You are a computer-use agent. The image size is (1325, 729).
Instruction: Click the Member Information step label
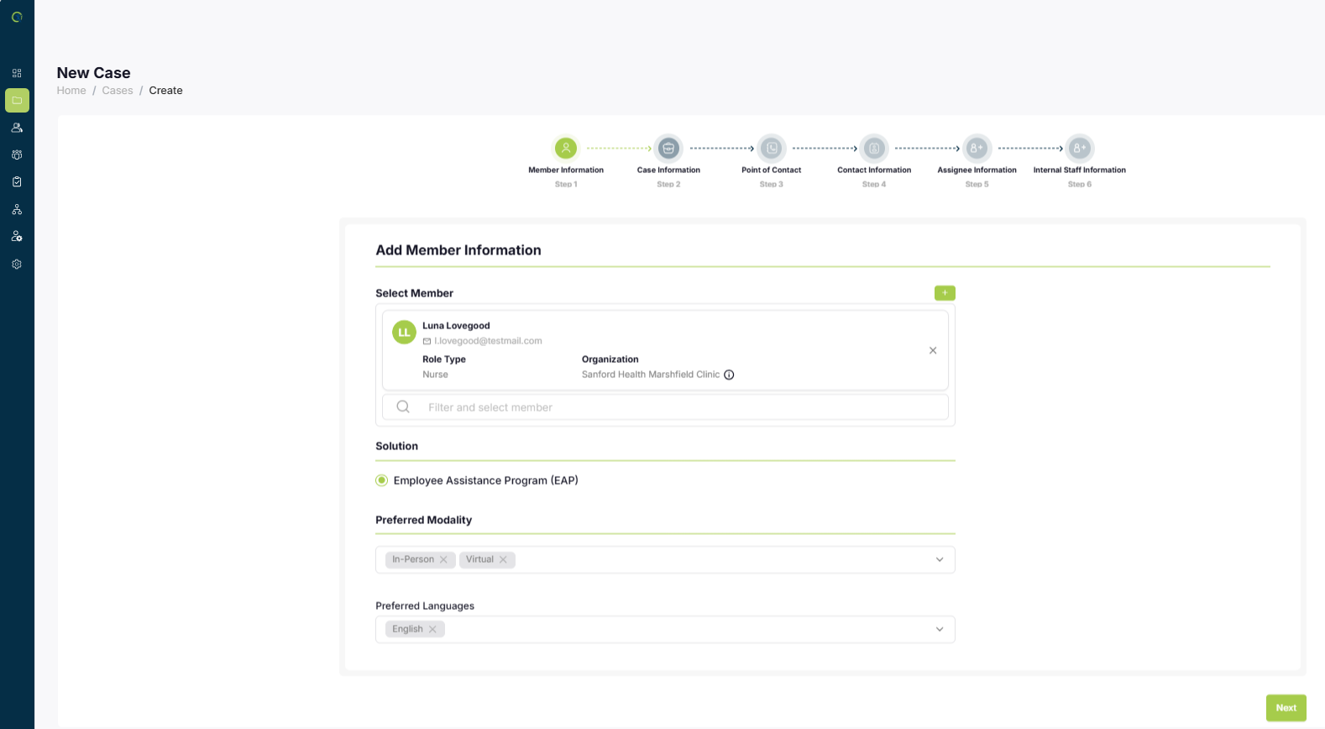pyautogui.click(x=566, y=170)
